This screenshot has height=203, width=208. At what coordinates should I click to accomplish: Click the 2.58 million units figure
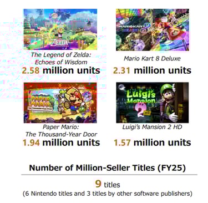coord(61,70)
